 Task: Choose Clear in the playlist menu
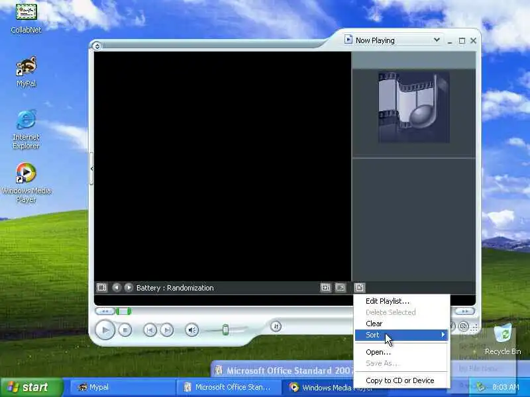(x=402, y=324)
